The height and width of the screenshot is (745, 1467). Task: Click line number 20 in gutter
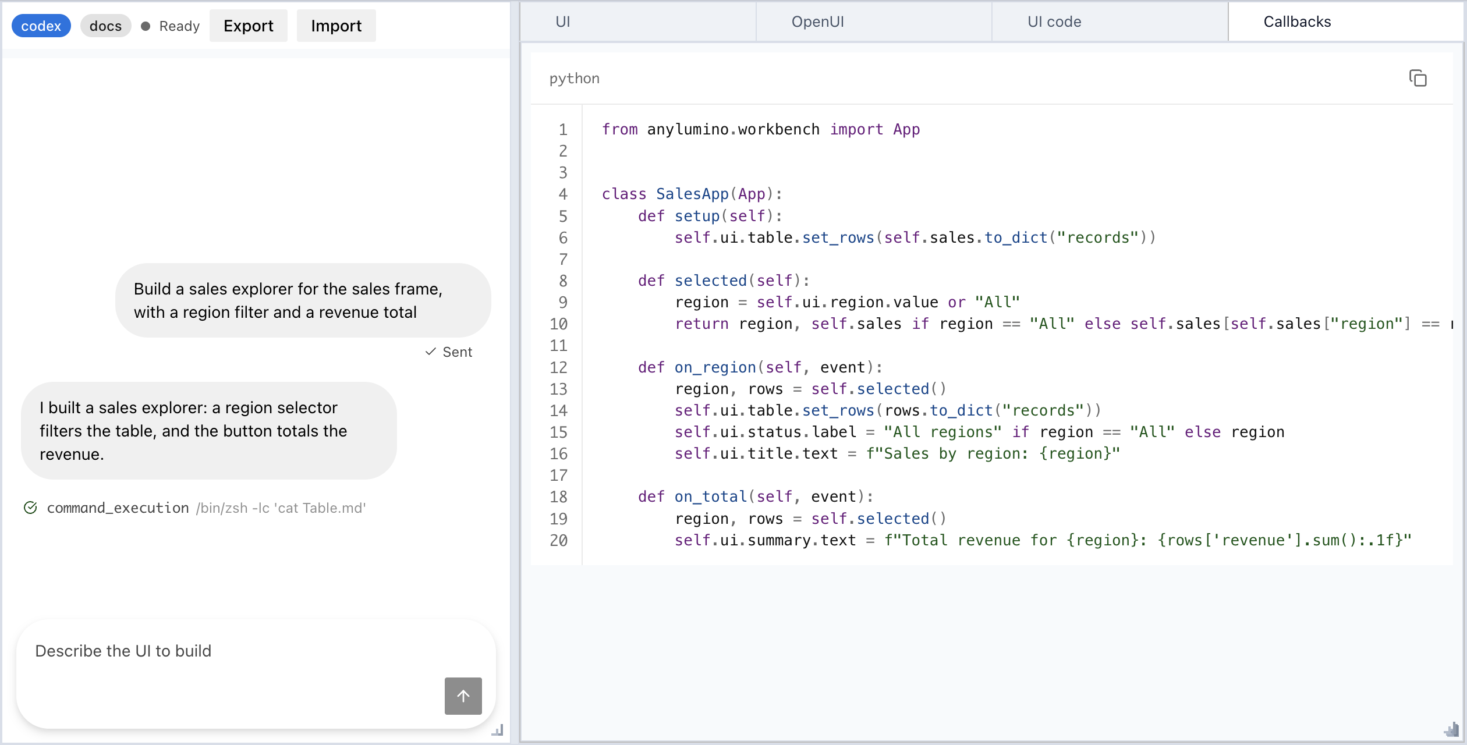point(558,540)
